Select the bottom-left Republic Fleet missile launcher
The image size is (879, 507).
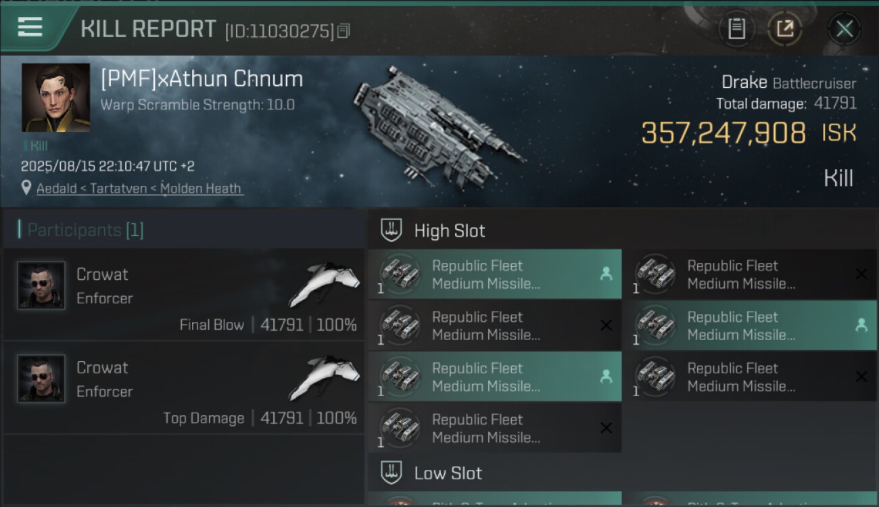coord(494,429)
